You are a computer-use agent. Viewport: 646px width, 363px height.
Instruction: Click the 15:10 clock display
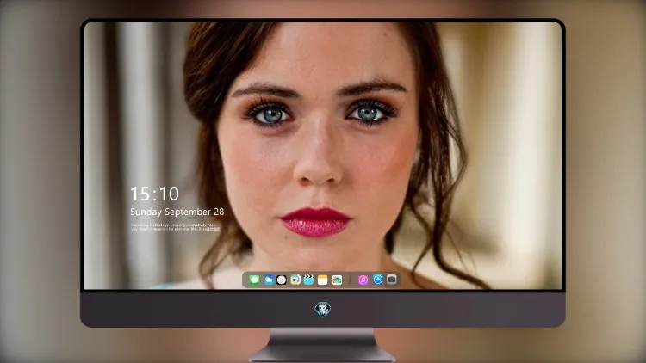(x=155, y=194)
